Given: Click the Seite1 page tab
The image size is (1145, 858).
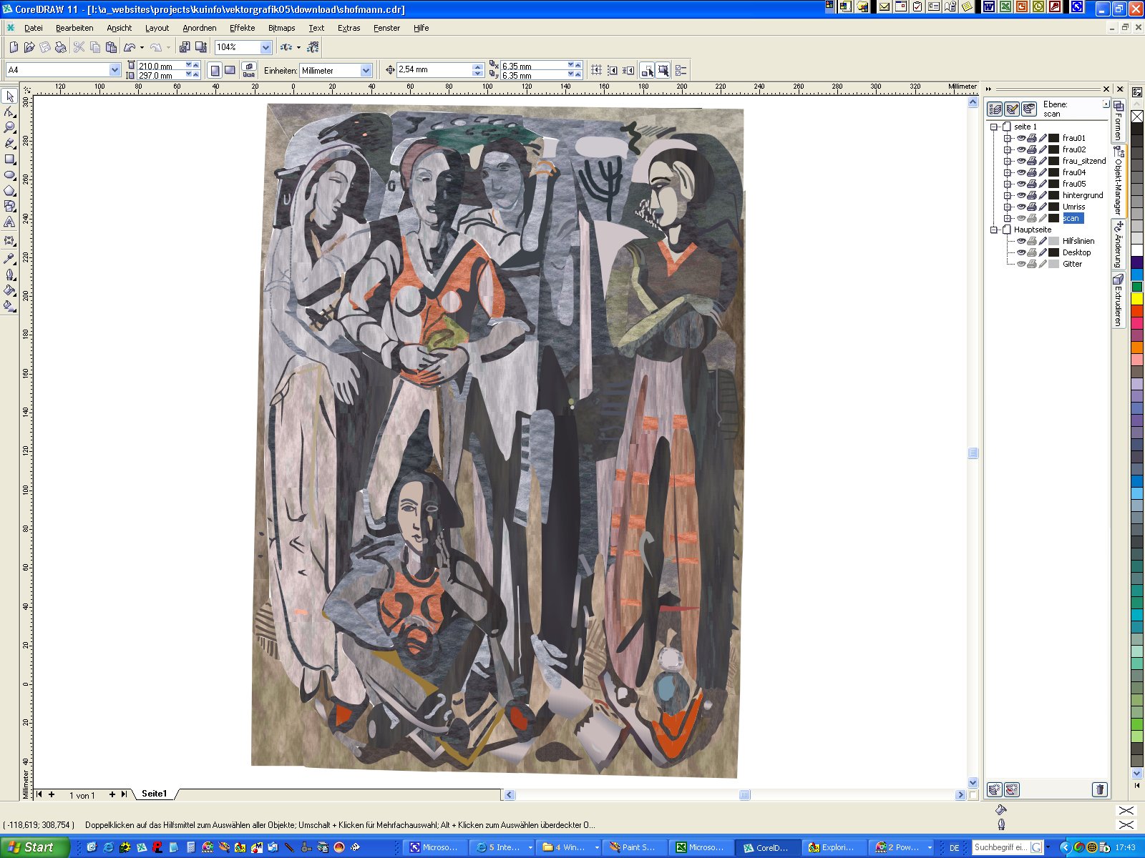Looking at the screenshot, I should [x=154, y=794].
